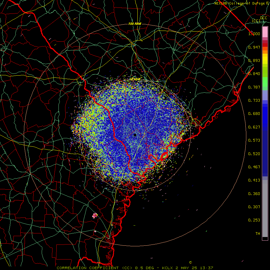The height and width of the screenshot is (270, 270).
Task: Click the 0.573 scale label
Action: pyautogui.click(x=254, y=140)
